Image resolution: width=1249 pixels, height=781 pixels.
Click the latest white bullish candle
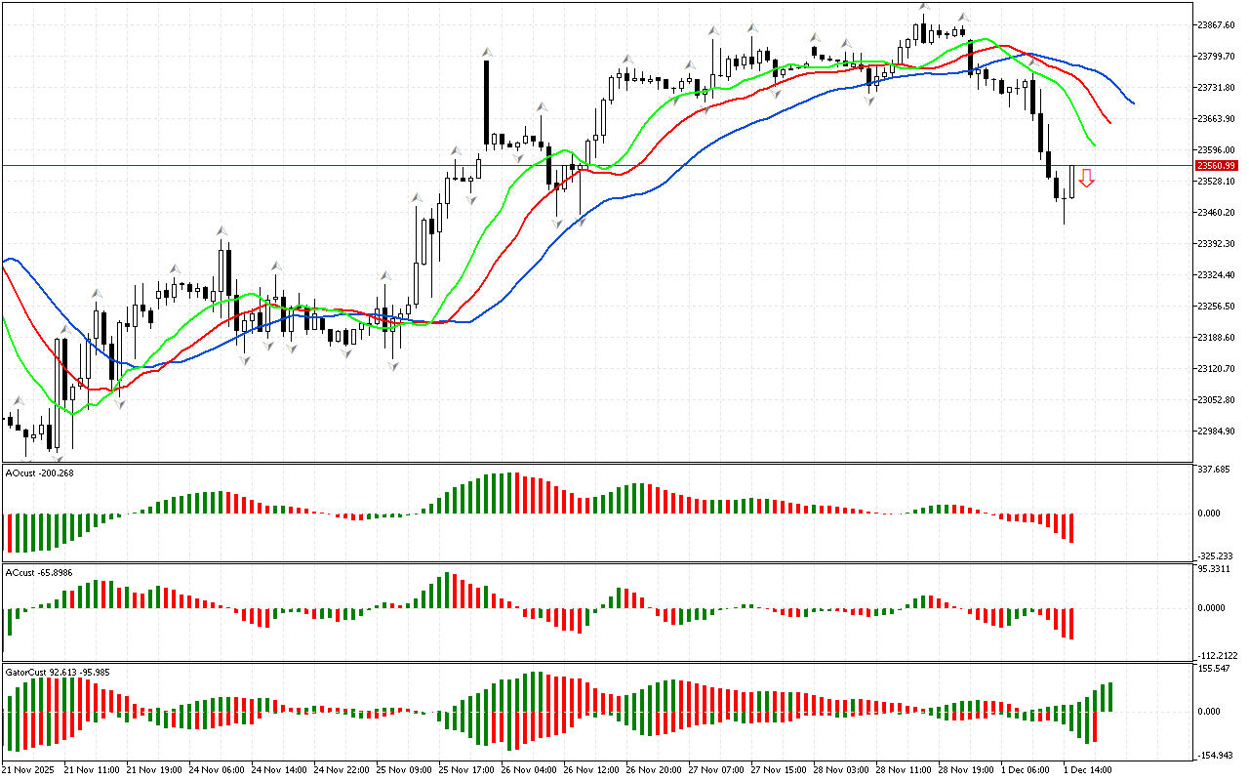click(1071, 182)
